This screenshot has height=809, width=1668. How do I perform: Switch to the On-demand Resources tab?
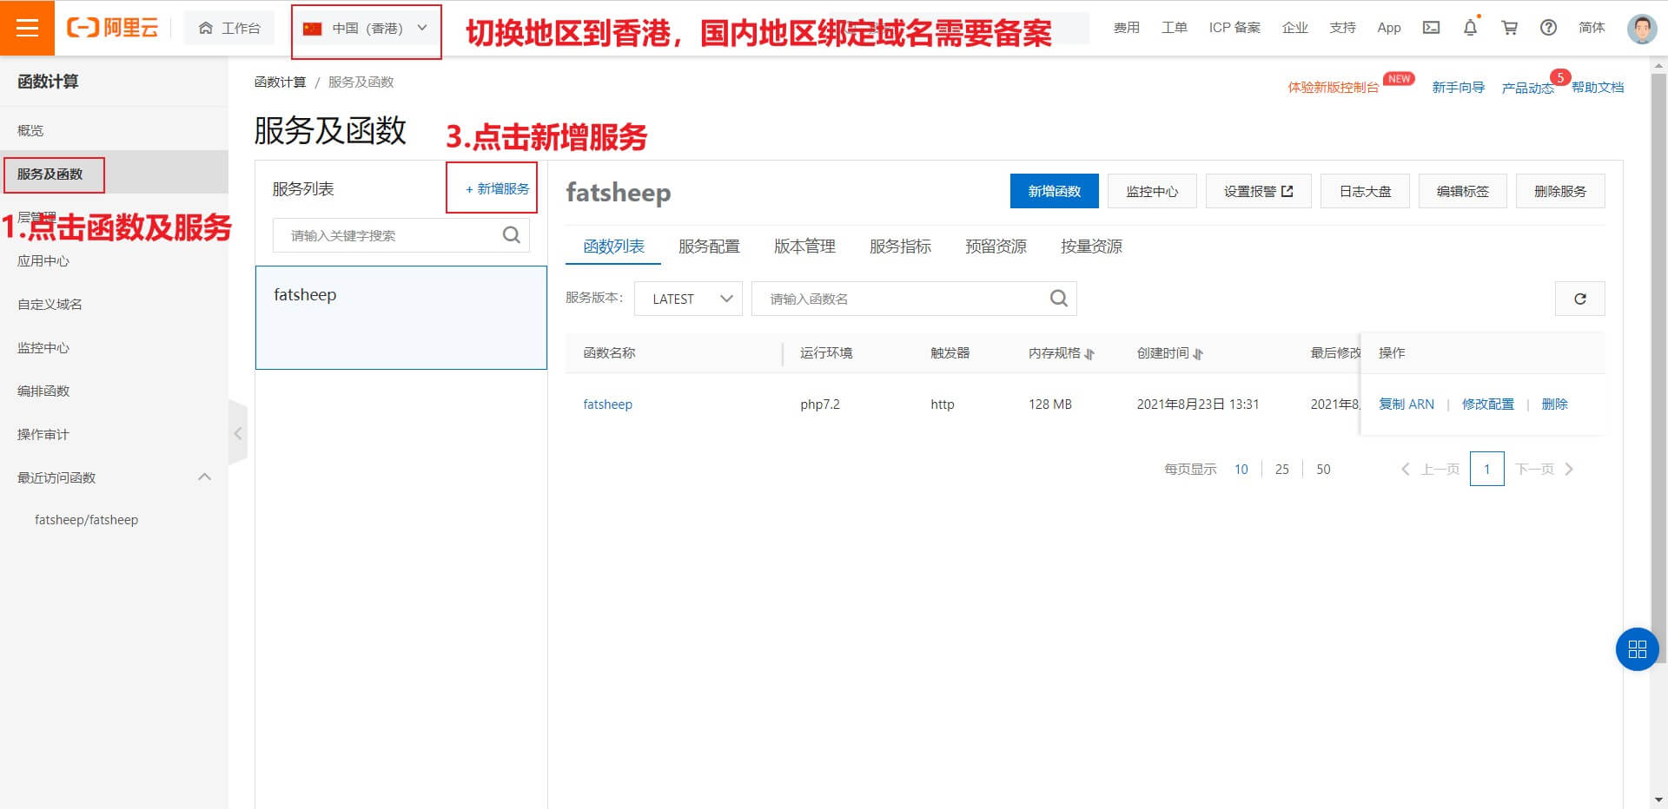(x=1091, y=247)
